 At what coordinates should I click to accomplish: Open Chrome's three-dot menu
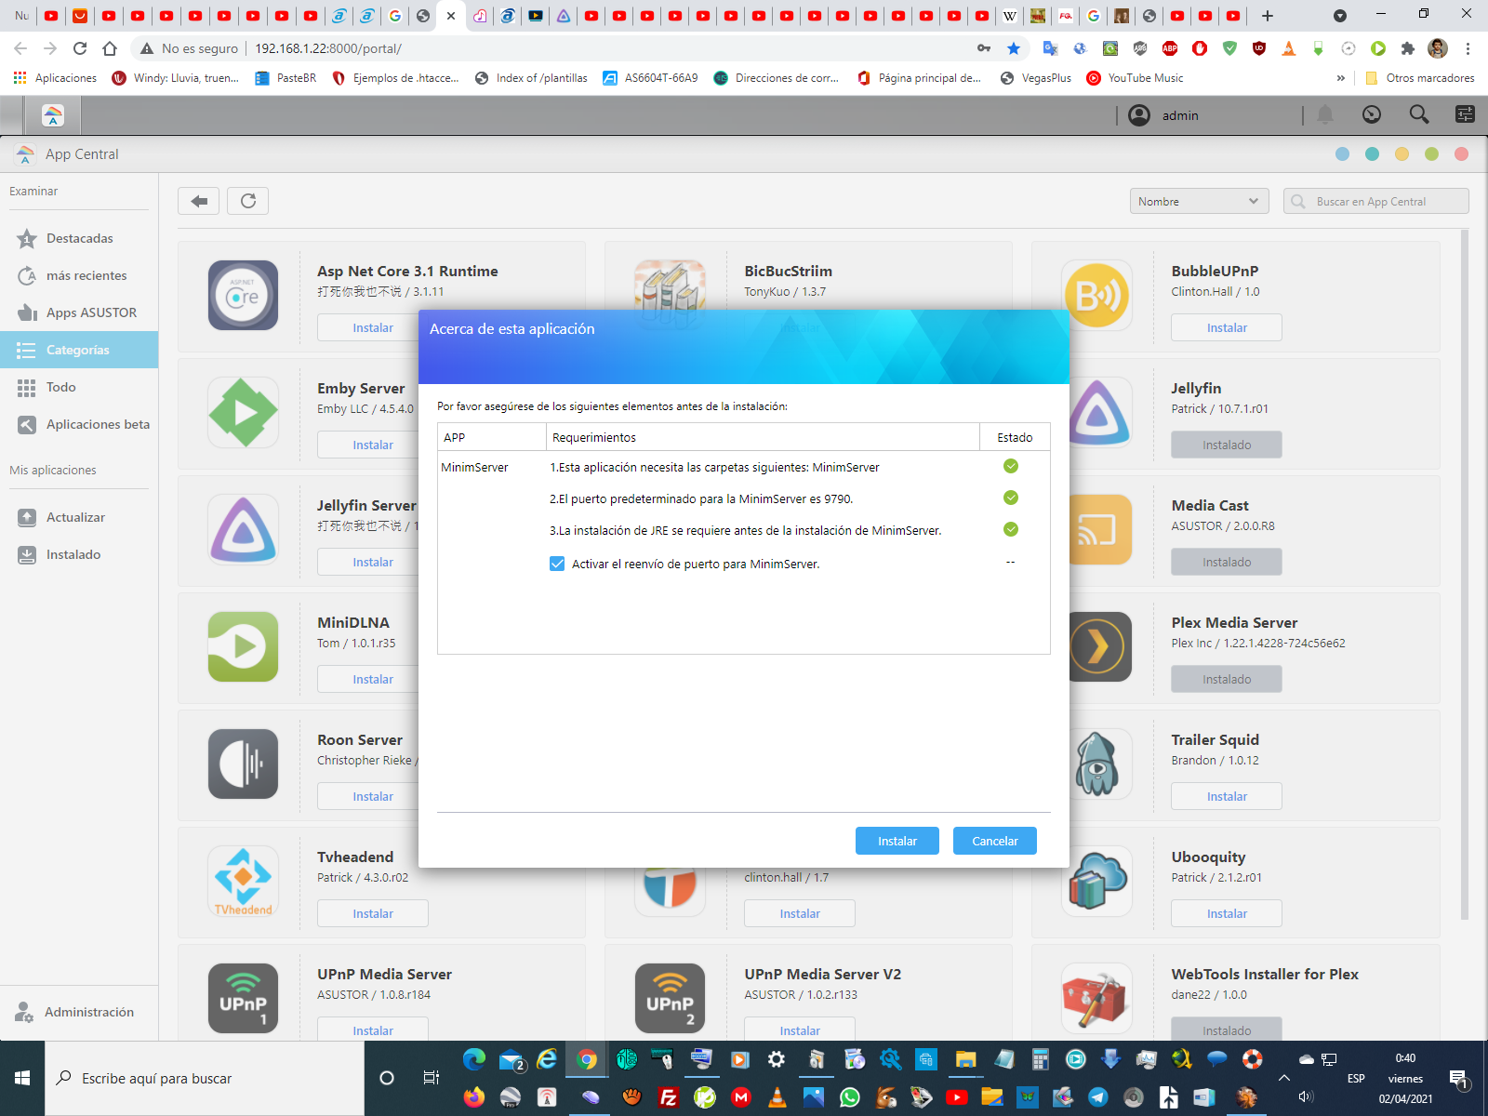pos(1468,48)
